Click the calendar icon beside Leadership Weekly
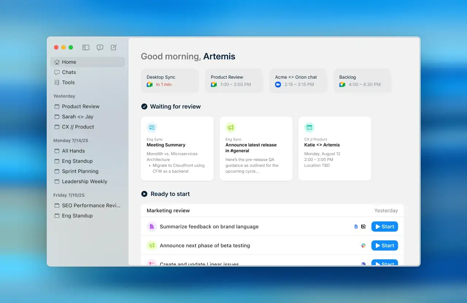The image size is (467, 303). 57,181
